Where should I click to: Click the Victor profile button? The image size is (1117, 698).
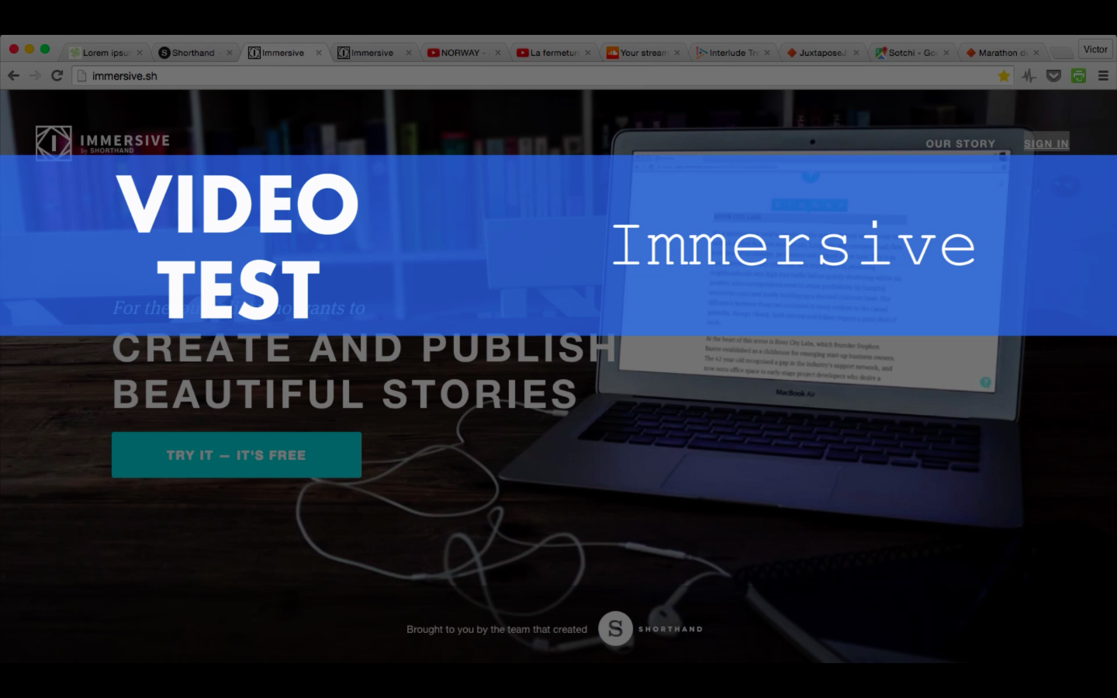[x=1095, y=50]
